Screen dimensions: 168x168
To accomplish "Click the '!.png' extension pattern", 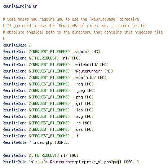I will click(78, 97).
